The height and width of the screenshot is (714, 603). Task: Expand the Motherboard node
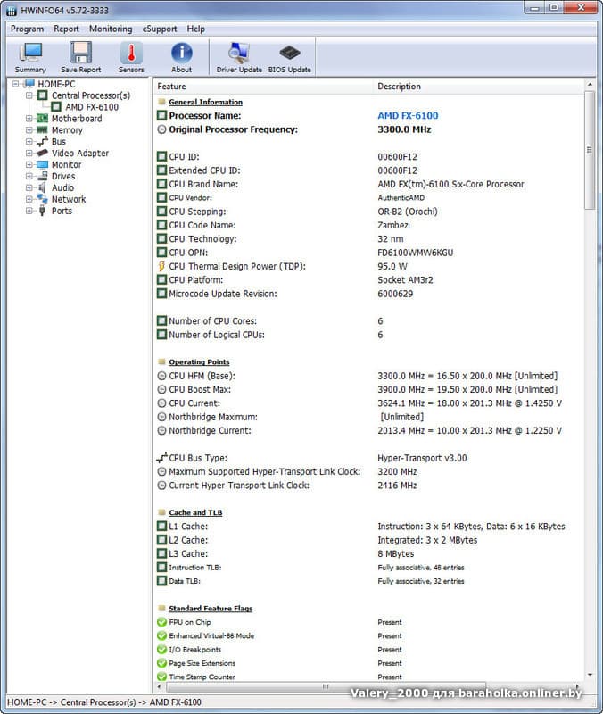pos(29,119)
